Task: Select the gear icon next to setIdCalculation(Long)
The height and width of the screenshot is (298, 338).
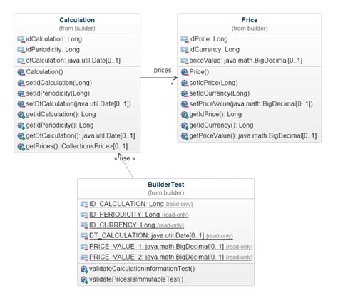Action: pos(21,83)
